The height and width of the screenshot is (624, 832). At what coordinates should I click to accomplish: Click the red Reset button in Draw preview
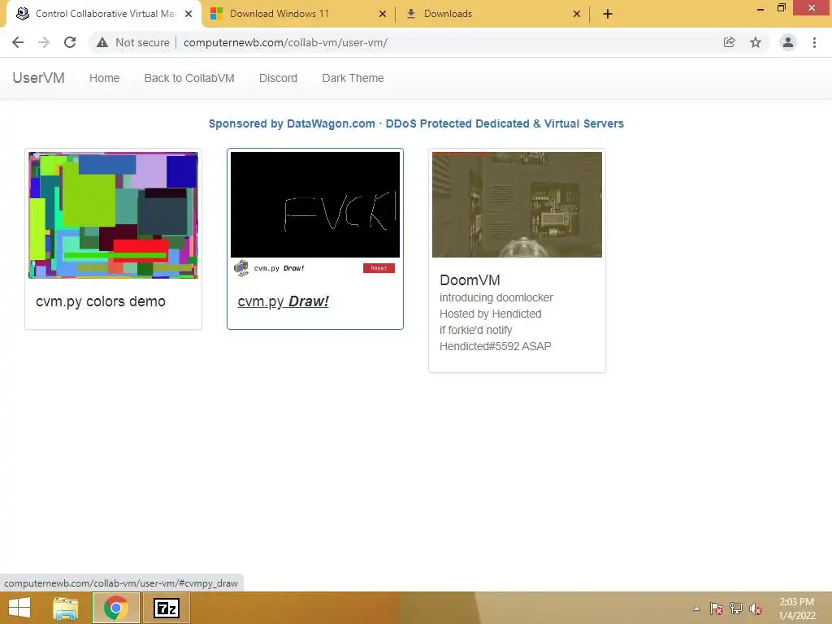(x=379, y=268)
